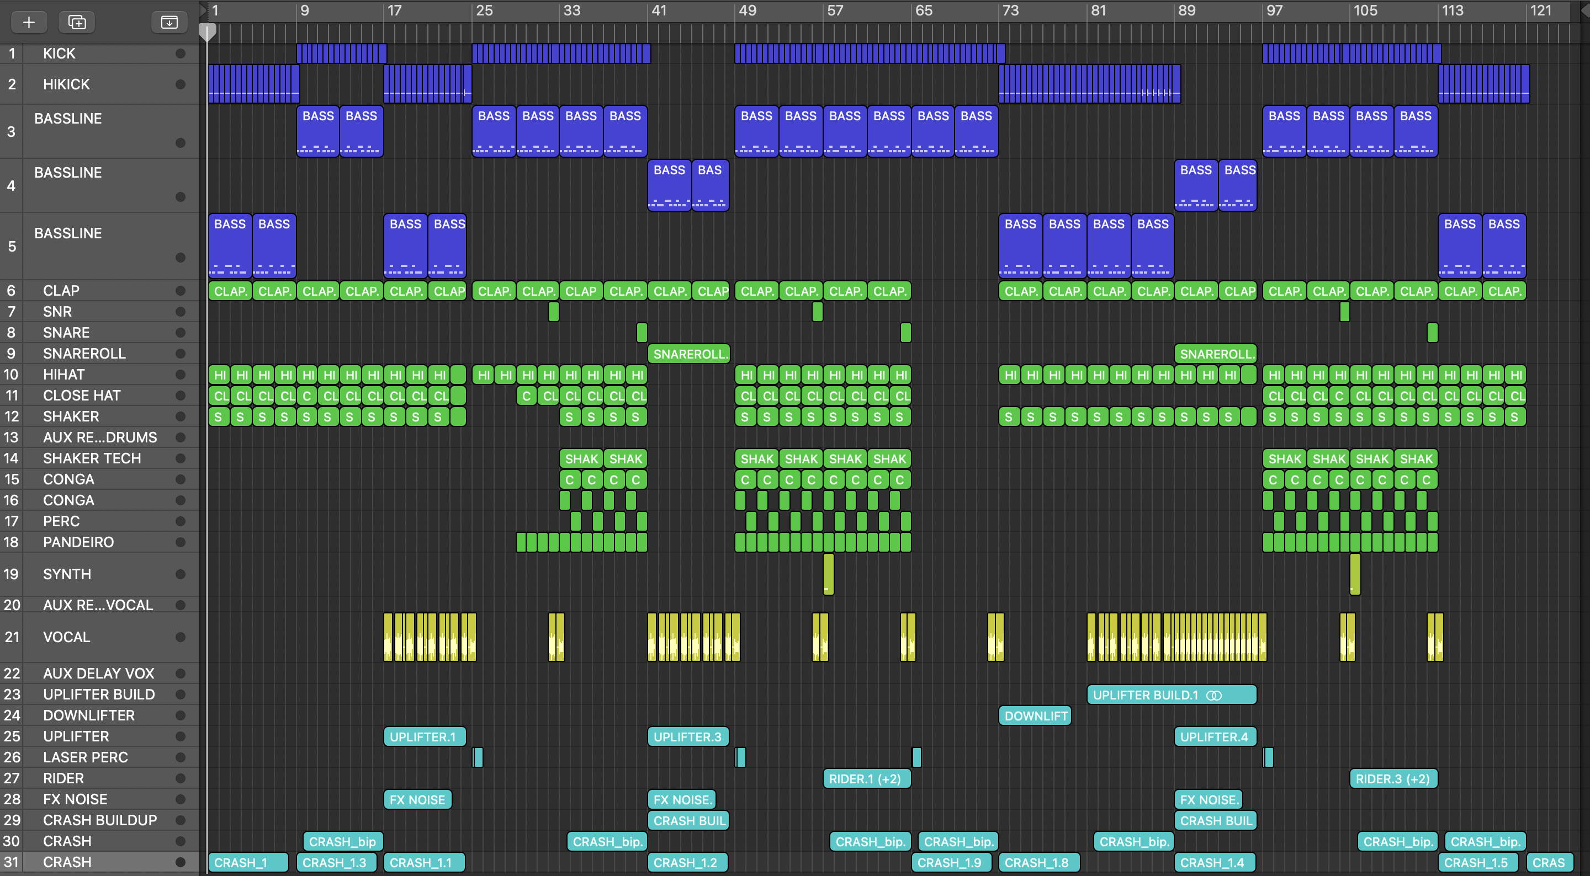Select the first CRASH_bip region at bar 9
Viewport: 1590px width, 876px height.
[343, 841]
